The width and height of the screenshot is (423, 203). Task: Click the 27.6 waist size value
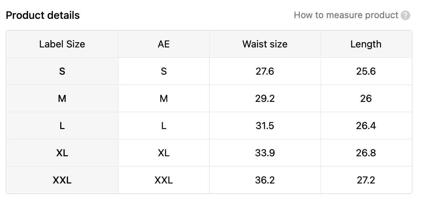click(265, 71)
